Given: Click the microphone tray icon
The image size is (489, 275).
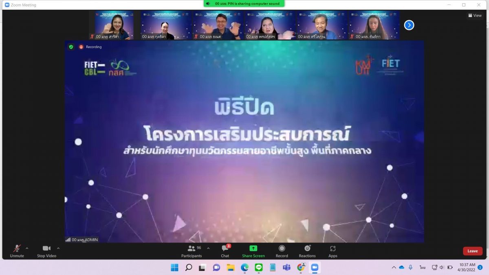Looking at the screenshot, I should tap(410, 267).
